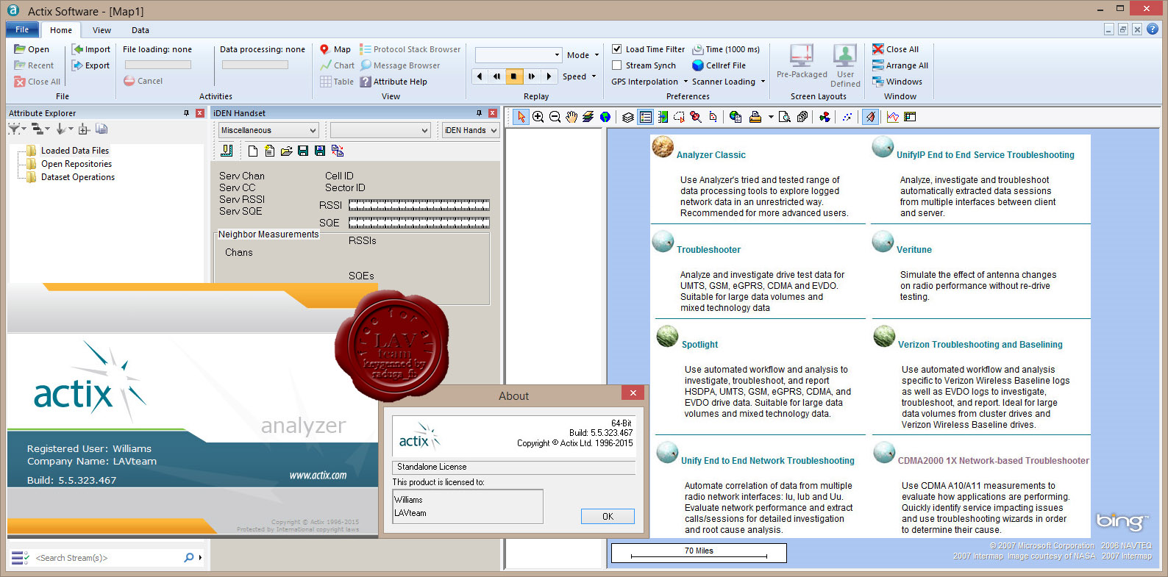Open the Map view from ribbon
Image resolution: width=1168 pixels, height=577 pixels.
pyautogui.click(x=335, y=49)
